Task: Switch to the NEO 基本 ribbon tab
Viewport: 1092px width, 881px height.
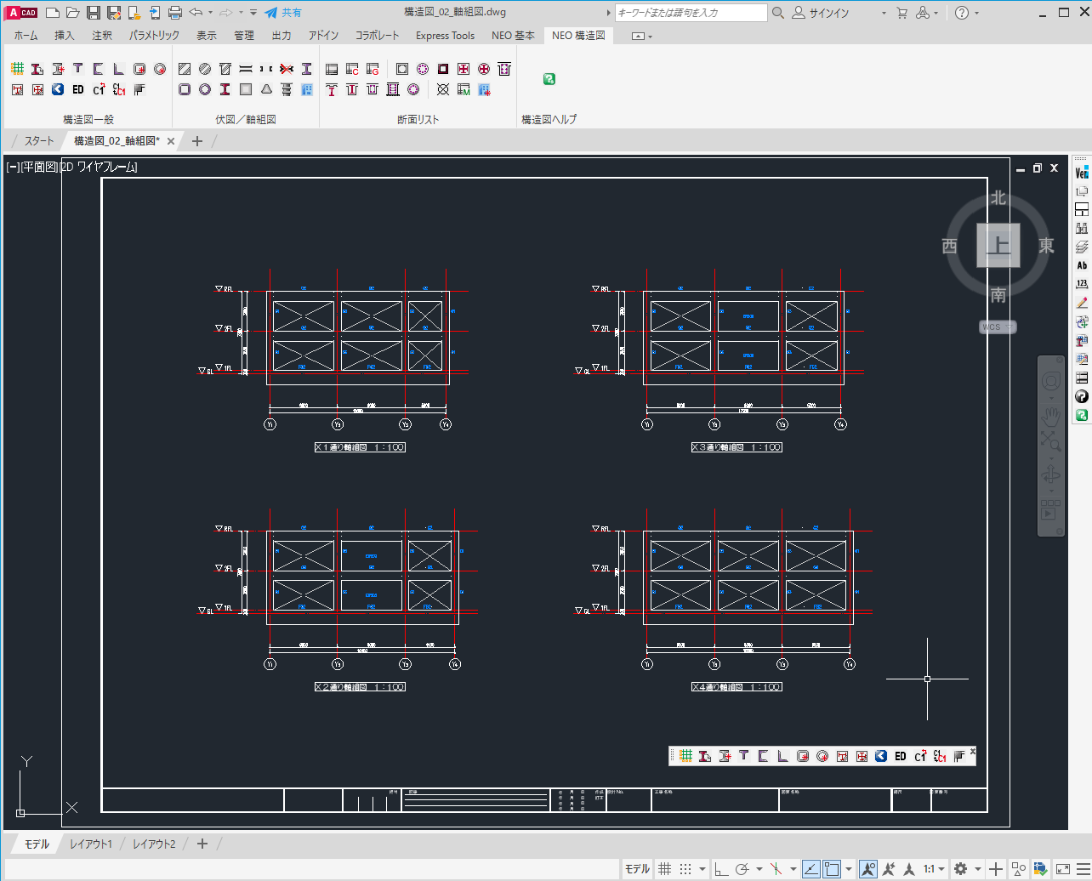Action: pos(513,36)
